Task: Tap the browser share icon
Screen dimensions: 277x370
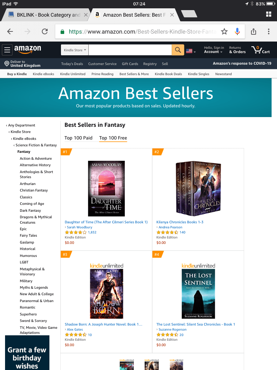Action: [x=254, y=31]
